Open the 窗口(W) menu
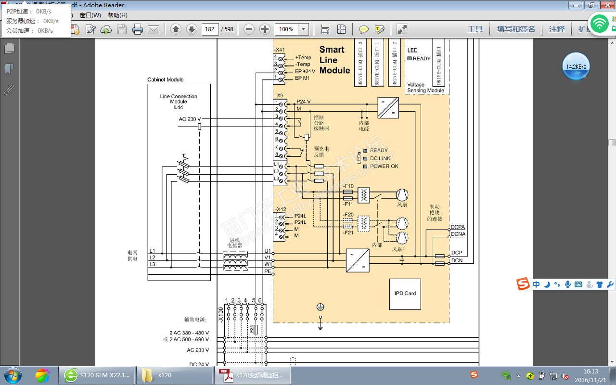 coord(90,15)
